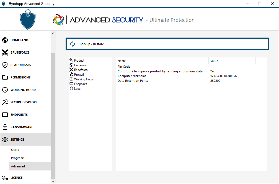Screen dimensions: 279x184
Task: Click the sidebar scrollbar up arrow
Action: pos(53,33)
